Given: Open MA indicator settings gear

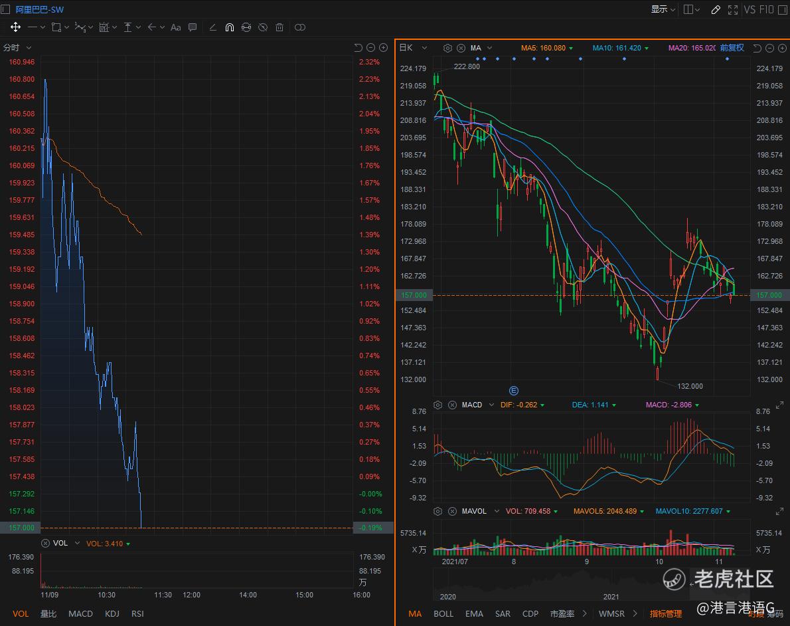Looking at the screenshot, I should pos(447,48).
